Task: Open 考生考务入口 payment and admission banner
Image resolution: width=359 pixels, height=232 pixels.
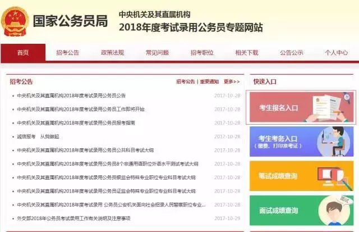Action: pos(301,142)
